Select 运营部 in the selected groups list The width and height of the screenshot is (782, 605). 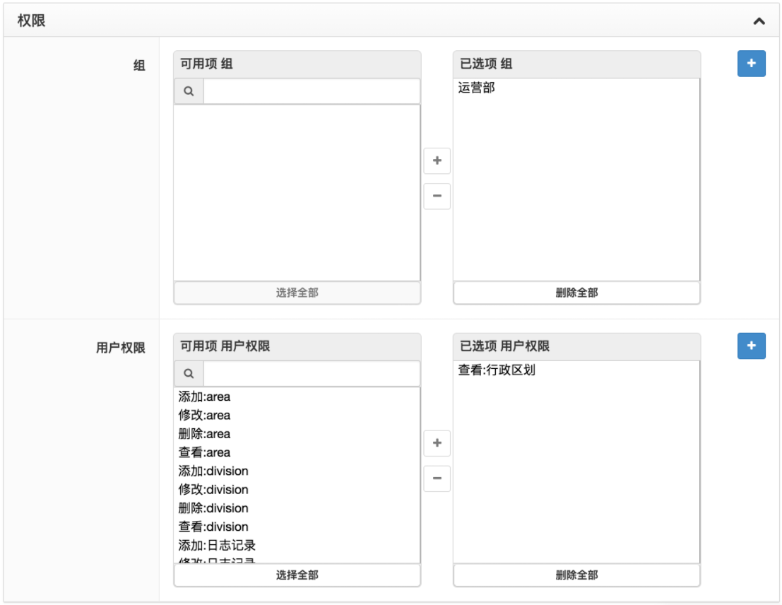[x=576, y=88]
